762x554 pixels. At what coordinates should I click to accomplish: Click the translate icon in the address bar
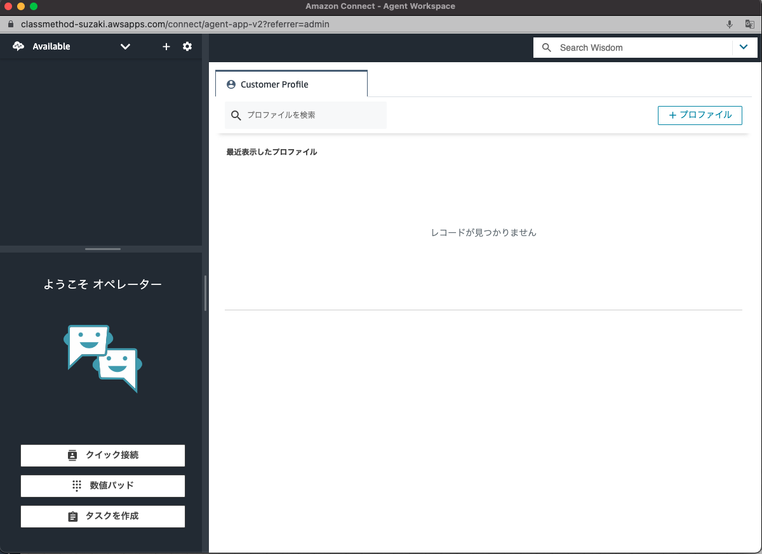749,24
